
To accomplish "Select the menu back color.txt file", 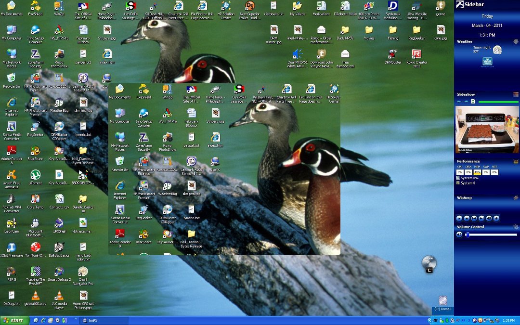I will (x=83, y=247).
